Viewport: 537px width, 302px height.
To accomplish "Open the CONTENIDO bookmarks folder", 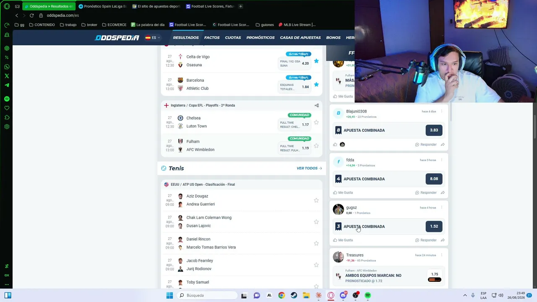I will coord(42,25).
